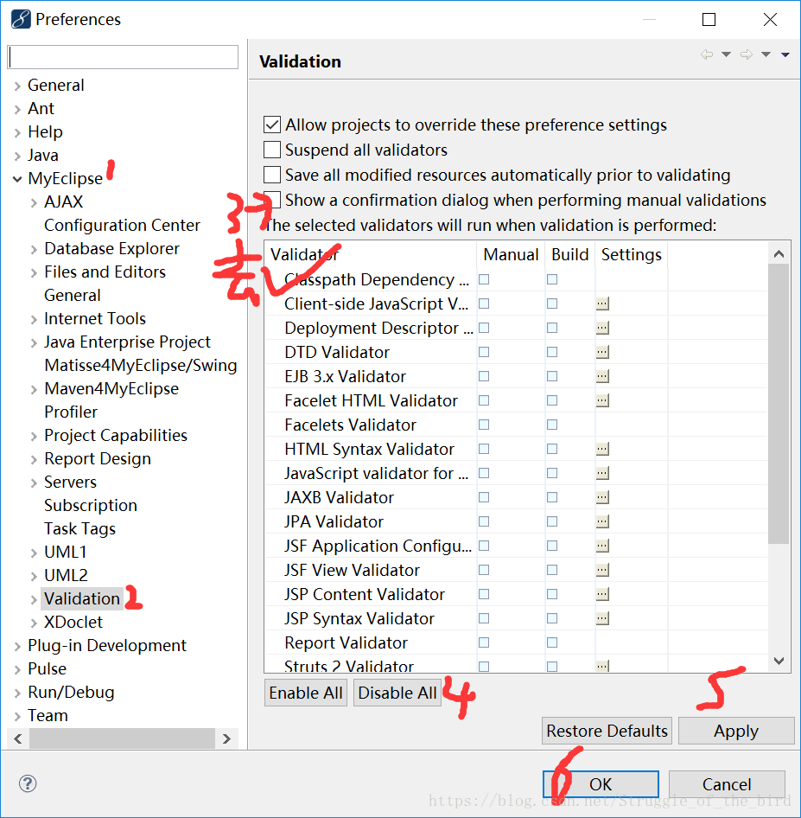Image resolution: width=801 pixels, height=818 pixels.
Task: Select Task Tags preference page
Action: click(x=79, y=529)
